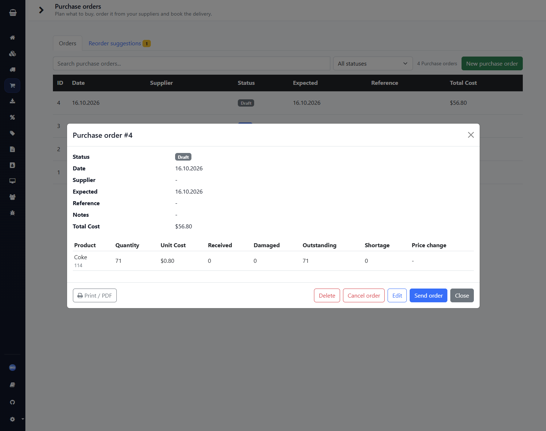546x431 pixels.
Task: Click the Delete button
Action: pyautogui.click(x=327, y=295)
